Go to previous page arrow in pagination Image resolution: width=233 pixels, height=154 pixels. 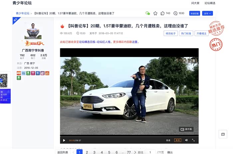pyautogui.click(x=74, y=152)
